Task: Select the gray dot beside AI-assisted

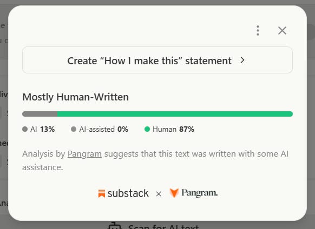Action: coord(74,129)
